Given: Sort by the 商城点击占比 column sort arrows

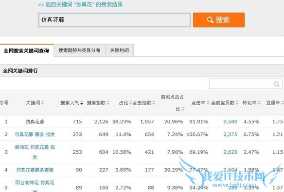Looking at the screenshot, I should pyautogui.click(x=183, y=109).
